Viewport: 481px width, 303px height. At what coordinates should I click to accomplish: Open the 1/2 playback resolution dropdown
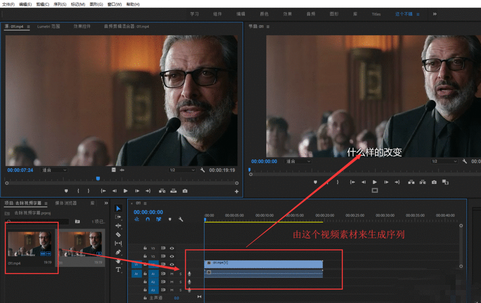pyautogui.click(x=182, y=170)
